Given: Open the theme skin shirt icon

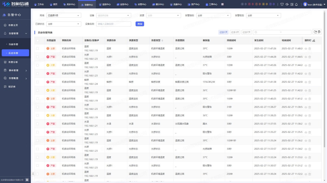Looking at the screenshot, I should point(282,4).
